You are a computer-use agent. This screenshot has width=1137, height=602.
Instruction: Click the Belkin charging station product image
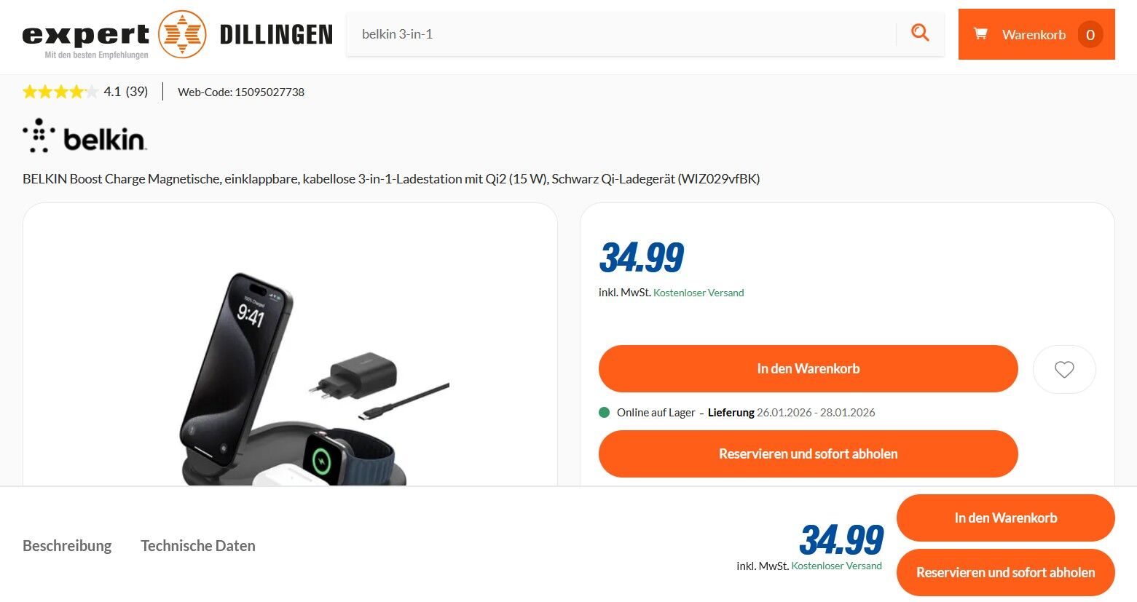tap(315, 379)
